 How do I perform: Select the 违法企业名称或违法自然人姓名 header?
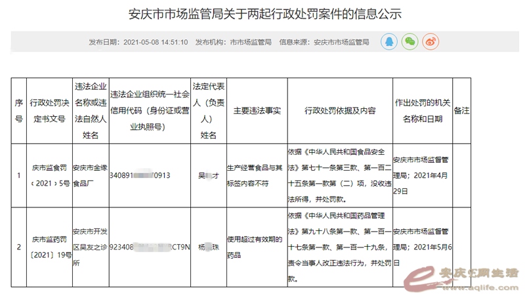[91, 111]
